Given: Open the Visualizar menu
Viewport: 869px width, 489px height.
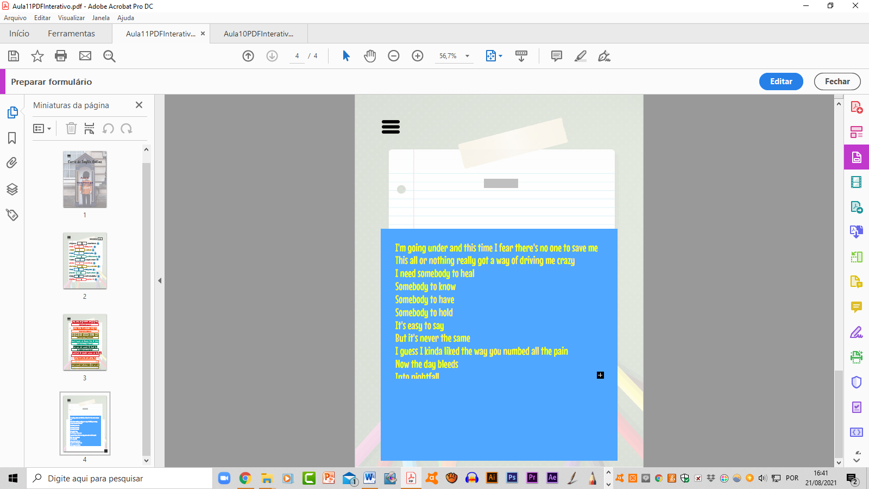Looking at the screenshot, I should [71, 17].
